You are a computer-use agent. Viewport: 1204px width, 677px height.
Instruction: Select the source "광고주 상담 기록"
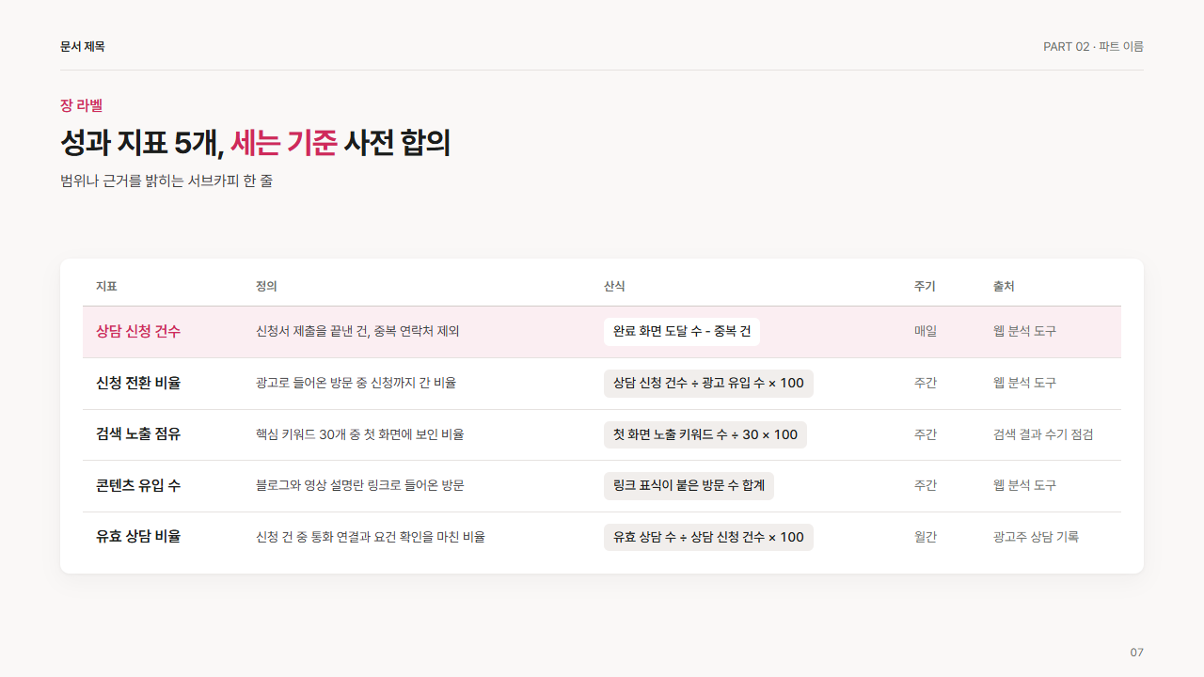[x=1036, y=537]
